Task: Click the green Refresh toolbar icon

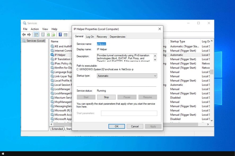Action: tap(48, 35)
